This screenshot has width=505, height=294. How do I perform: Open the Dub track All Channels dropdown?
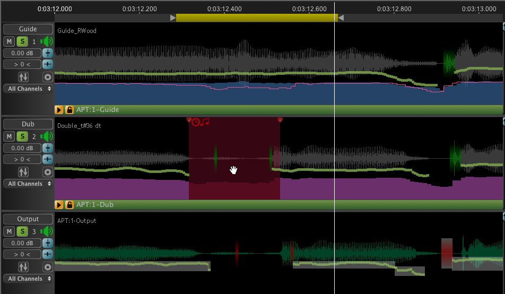click(28, 184)
